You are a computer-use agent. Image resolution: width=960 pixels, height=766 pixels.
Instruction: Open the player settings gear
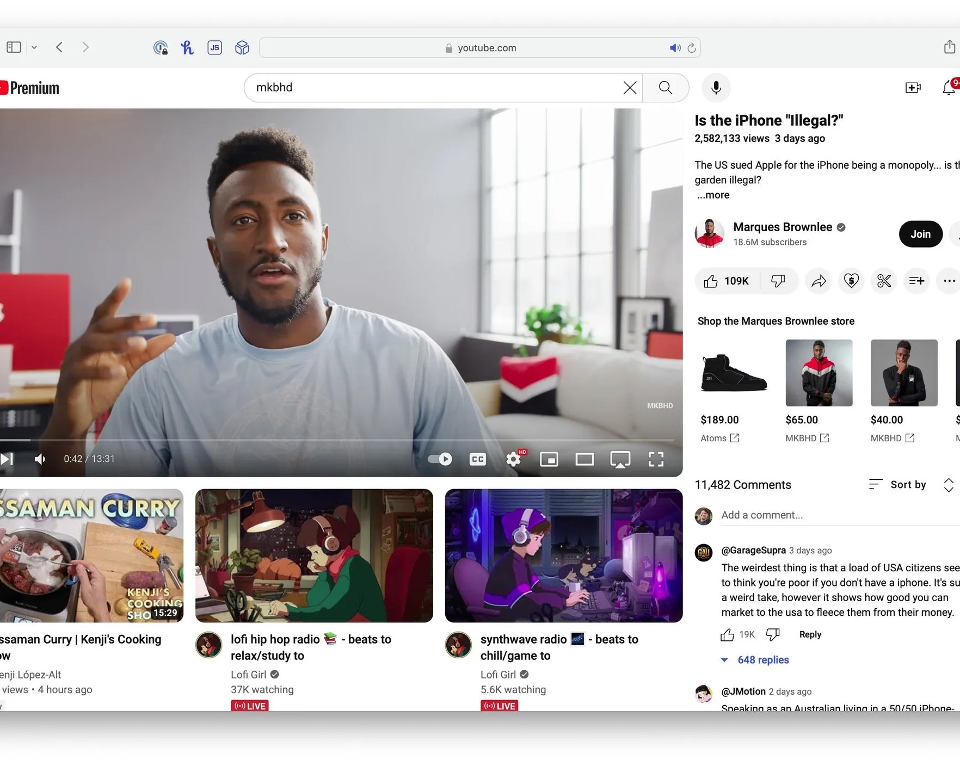pyautogui.click(x=514, y=459)
